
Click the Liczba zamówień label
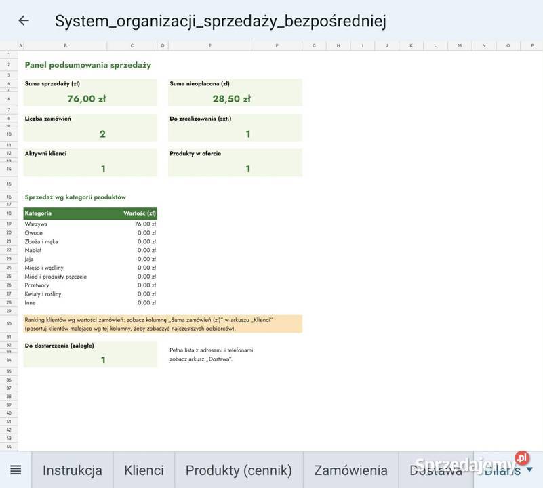(47, 119)
